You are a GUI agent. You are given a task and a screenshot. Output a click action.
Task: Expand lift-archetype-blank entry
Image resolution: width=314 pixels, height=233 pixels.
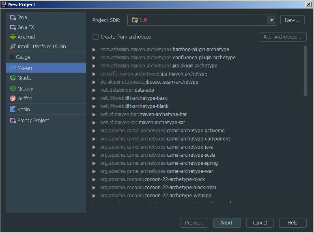click(x=94, y=107)
